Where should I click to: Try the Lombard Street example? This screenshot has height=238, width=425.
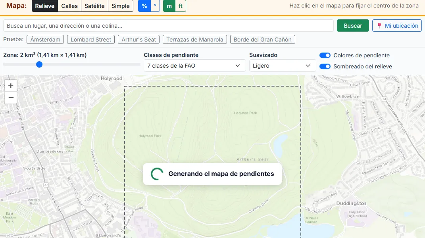91,40
